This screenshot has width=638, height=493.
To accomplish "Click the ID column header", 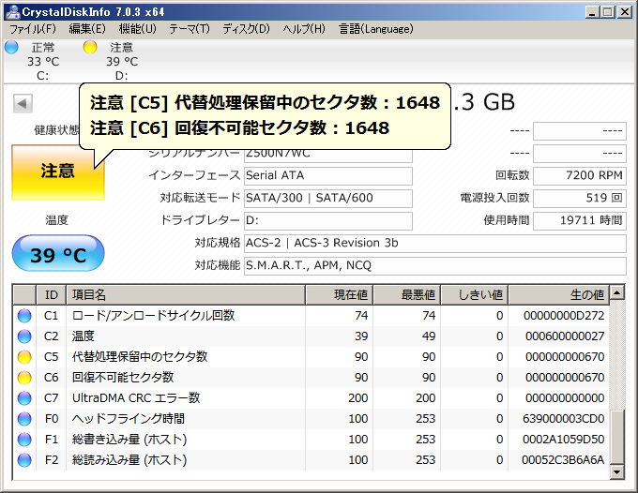I will 52,295.
